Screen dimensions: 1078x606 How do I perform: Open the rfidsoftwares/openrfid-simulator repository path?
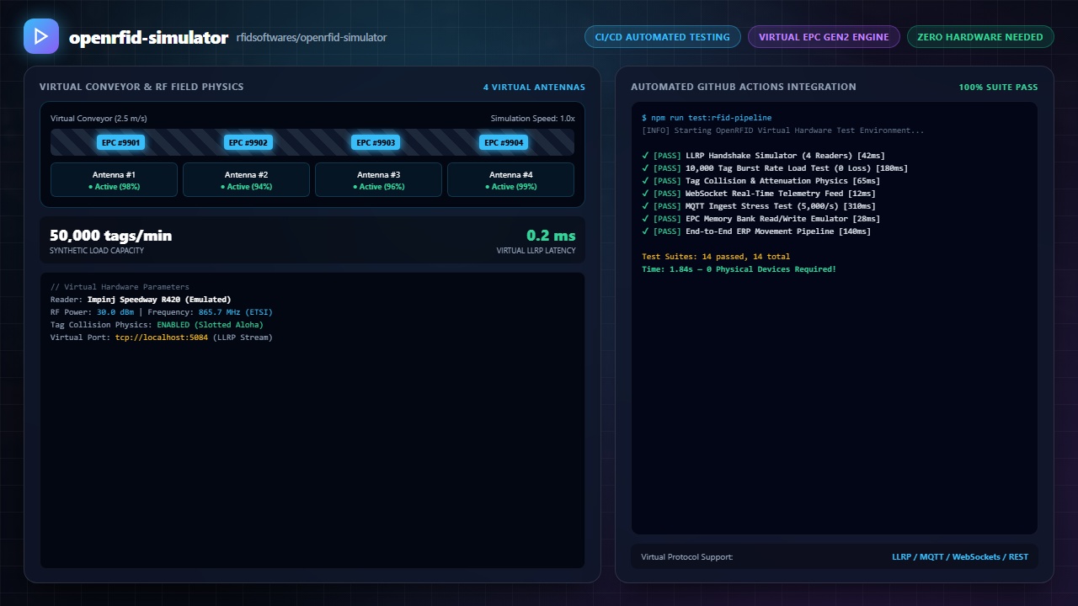tap(312, 38)
